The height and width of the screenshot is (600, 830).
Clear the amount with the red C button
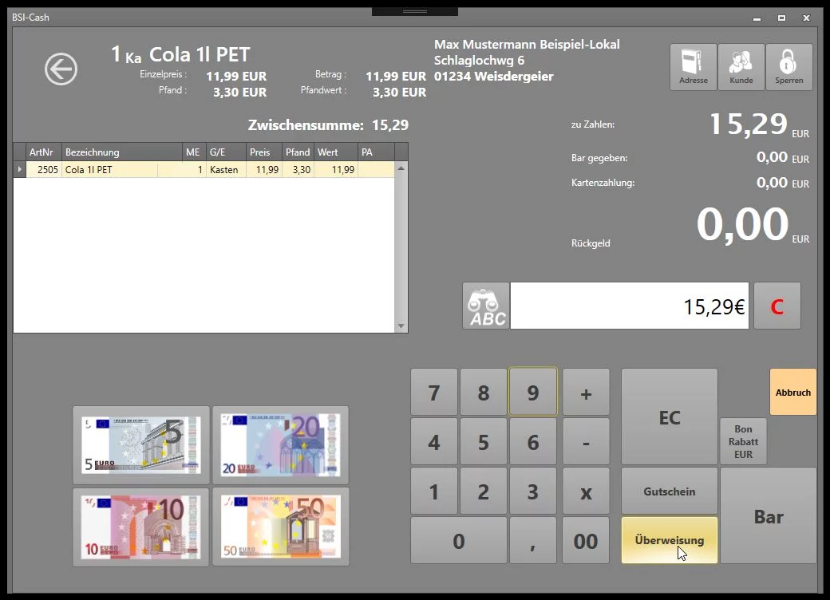tap(777, 306)
